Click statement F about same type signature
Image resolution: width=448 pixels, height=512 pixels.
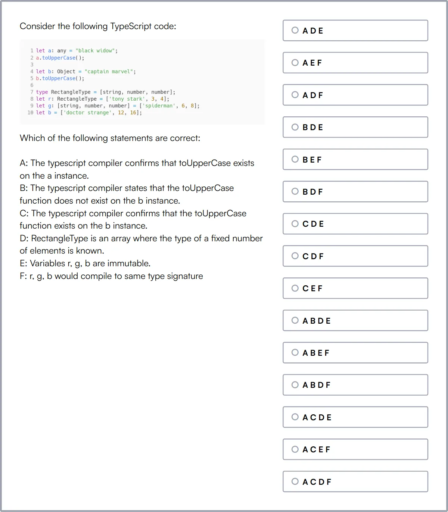pos(111,276)
